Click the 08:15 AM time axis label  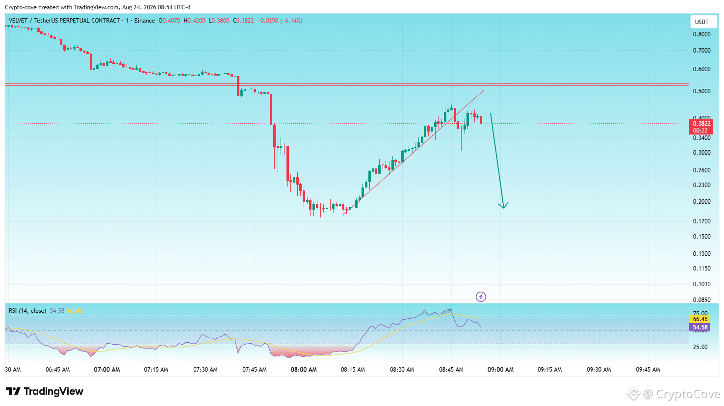point(353,370)
